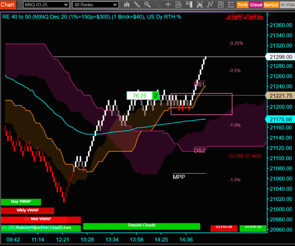The height and width of the screenshot is (246, 295).
Task: Click the DS1 level label
Action: (199, 84)
